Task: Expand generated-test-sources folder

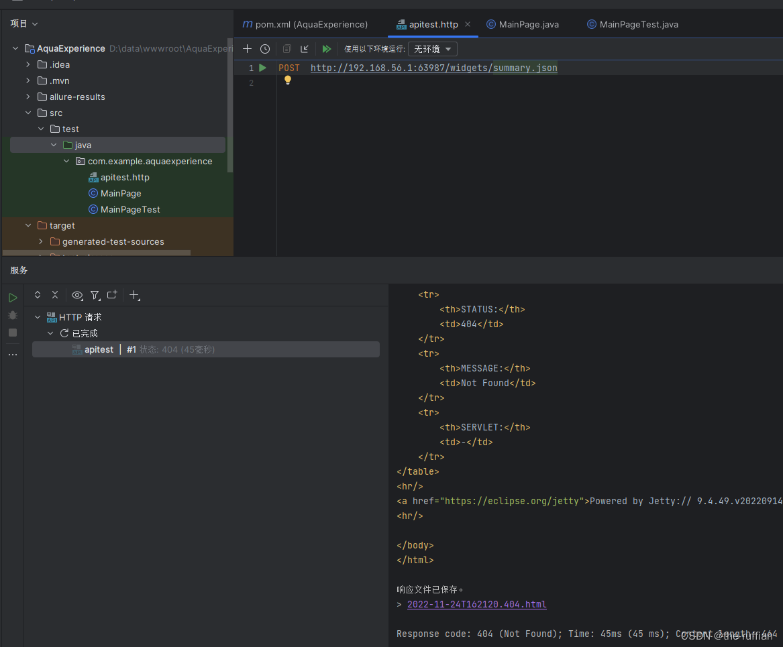Action: click(x=41, y=241)
